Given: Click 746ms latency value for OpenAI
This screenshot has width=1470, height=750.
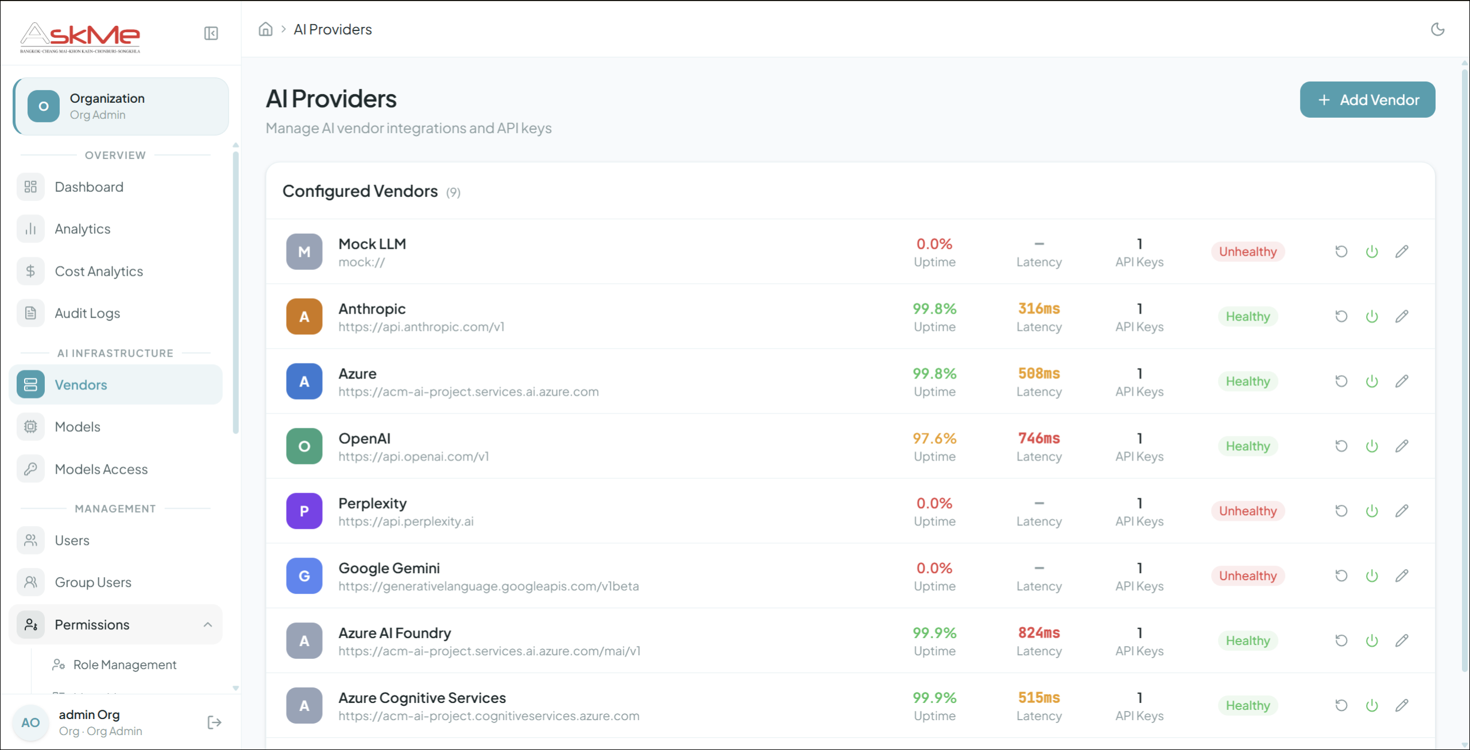Looking at the screenshot, I should 1039,438.
